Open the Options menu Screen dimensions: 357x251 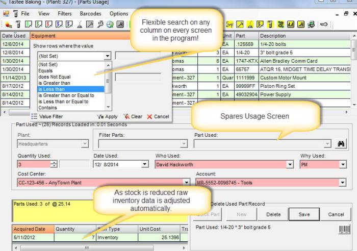[x=119, y=14]
